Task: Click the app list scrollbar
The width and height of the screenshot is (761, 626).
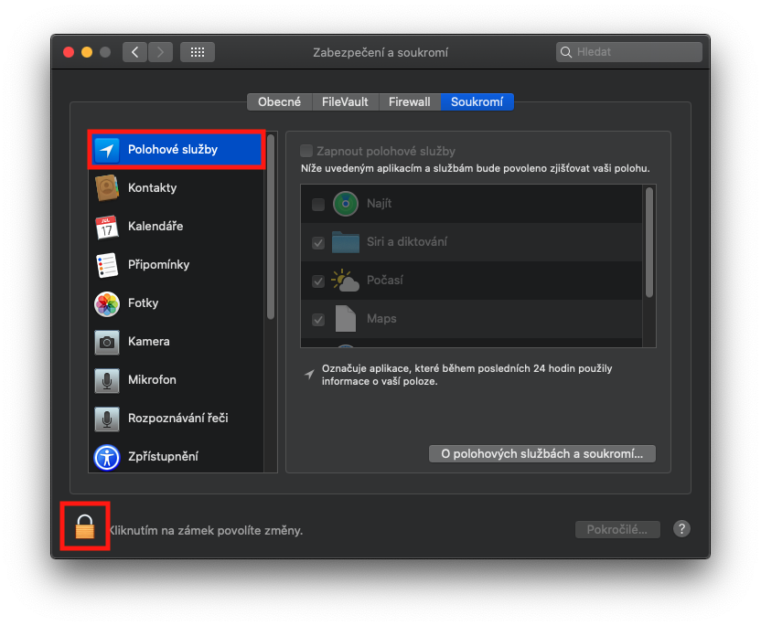Action: [x=649, y=242]
